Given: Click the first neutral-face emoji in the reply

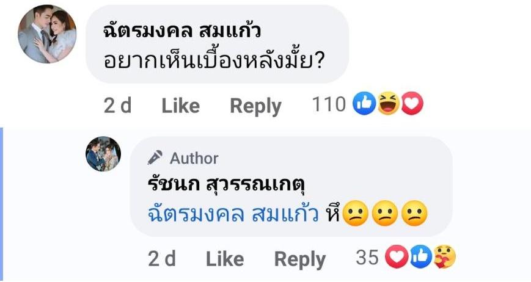Looking at the screenshot, I should 355,214.
